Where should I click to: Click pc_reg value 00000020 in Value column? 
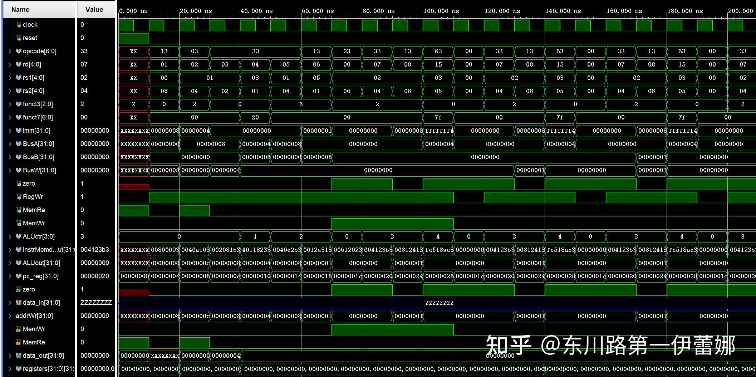[95, 276]
